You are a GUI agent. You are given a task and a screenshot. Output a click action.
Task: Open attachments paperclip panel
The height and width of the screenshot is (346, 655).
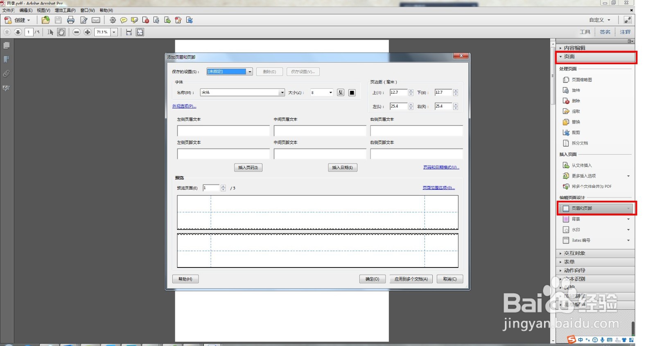coord(7,74)
